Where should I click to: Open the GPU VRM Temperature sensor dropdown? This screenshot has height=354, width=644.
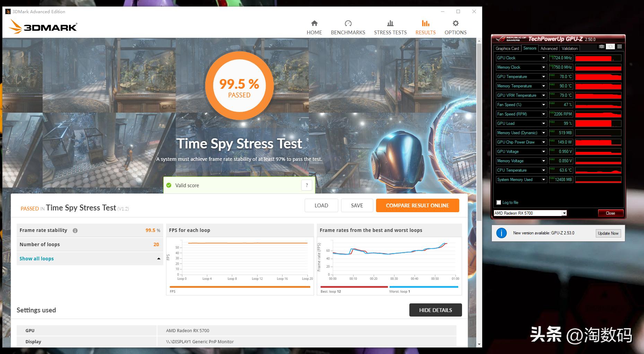tap(543, 95)
